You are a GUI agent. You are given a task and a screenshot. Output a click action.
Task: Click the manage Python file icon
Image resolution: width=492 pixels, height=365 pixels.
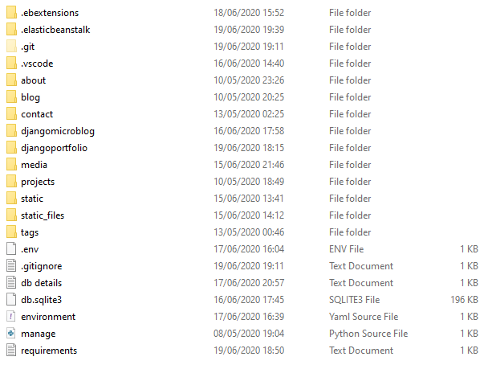(x=10, y=334)
